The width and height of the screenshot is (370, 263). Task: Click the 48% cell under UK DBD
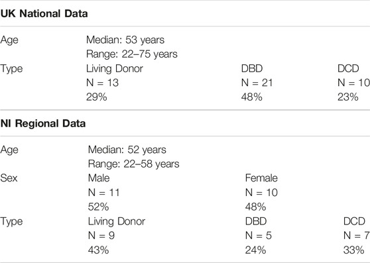point(251,97)
